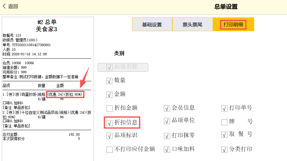Toggle the 品项标识 checkbox
Viewport: 287px width, 161px height.
point(109,136)
